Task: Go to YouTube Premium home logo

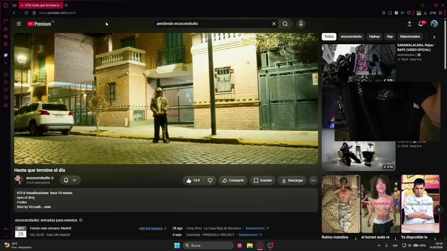Action: [39, 24]
